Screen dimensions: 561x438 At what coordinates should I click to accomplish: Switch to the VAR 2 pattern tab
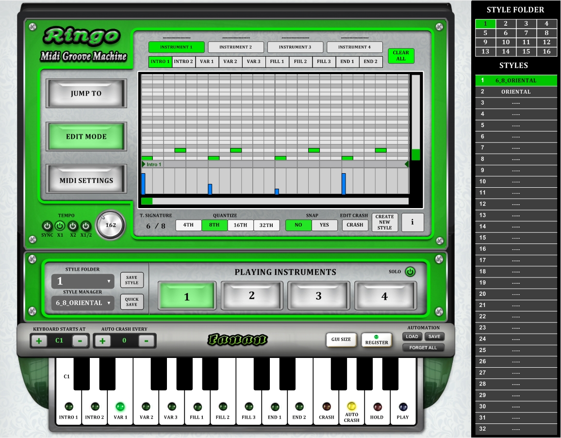pyautogui.click(x=230, y=62)
